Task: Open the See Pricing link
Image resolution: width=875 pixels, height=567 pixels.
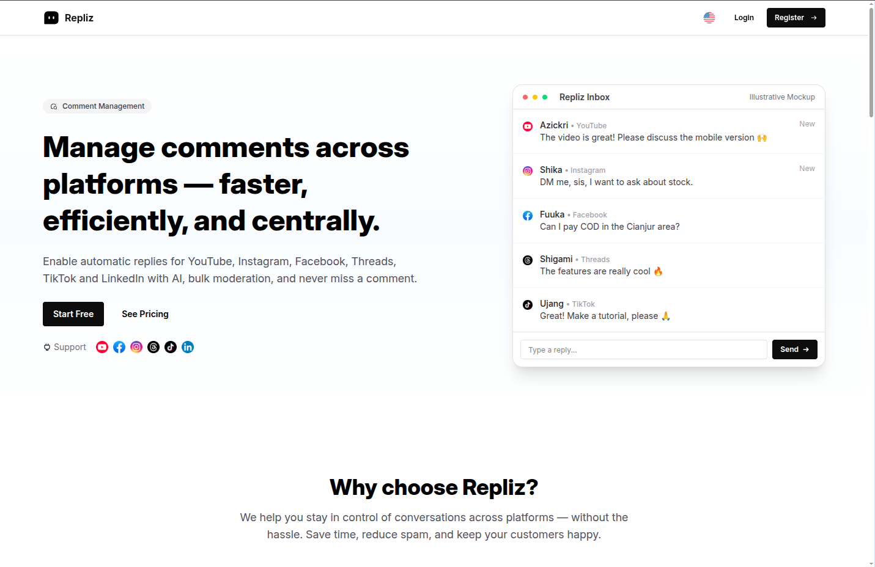Action: 145,314
